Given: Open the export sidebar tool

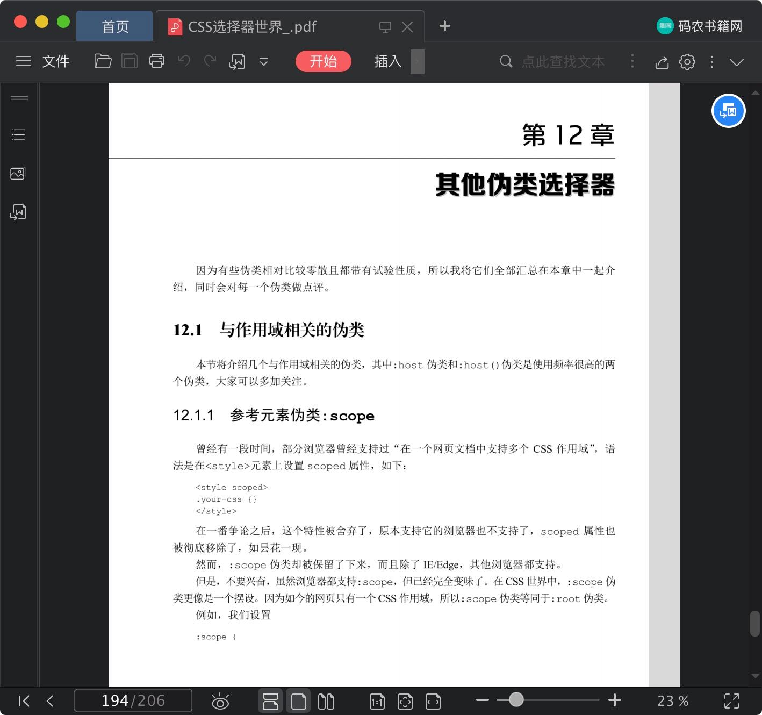Looking at the screenshot, I should click(18, 212).
